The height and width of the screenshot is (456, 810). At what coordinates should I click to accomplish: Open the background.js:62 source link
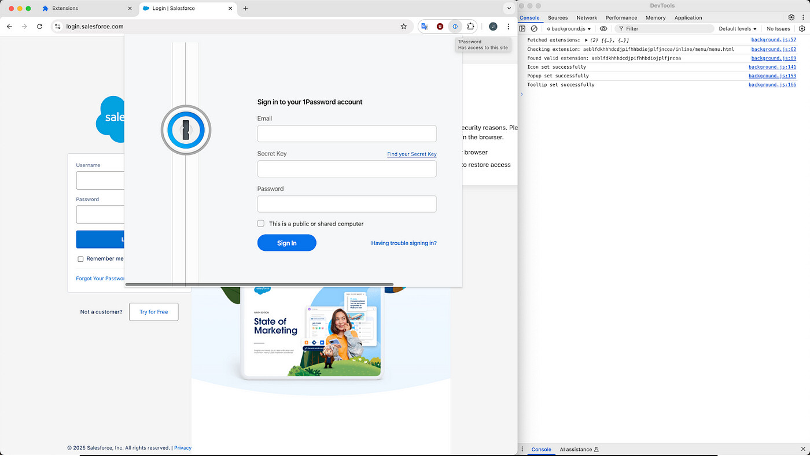point(774,49)
